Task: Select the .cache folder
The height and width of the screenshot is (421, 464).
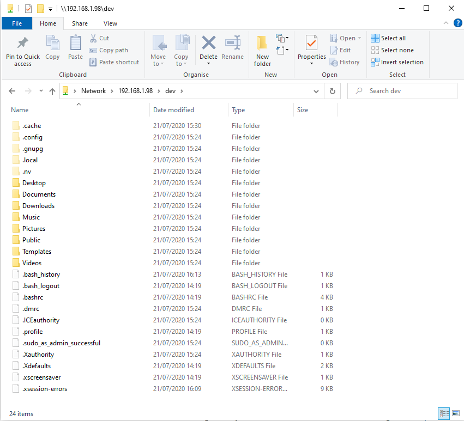Action: (x=32, y=126)
